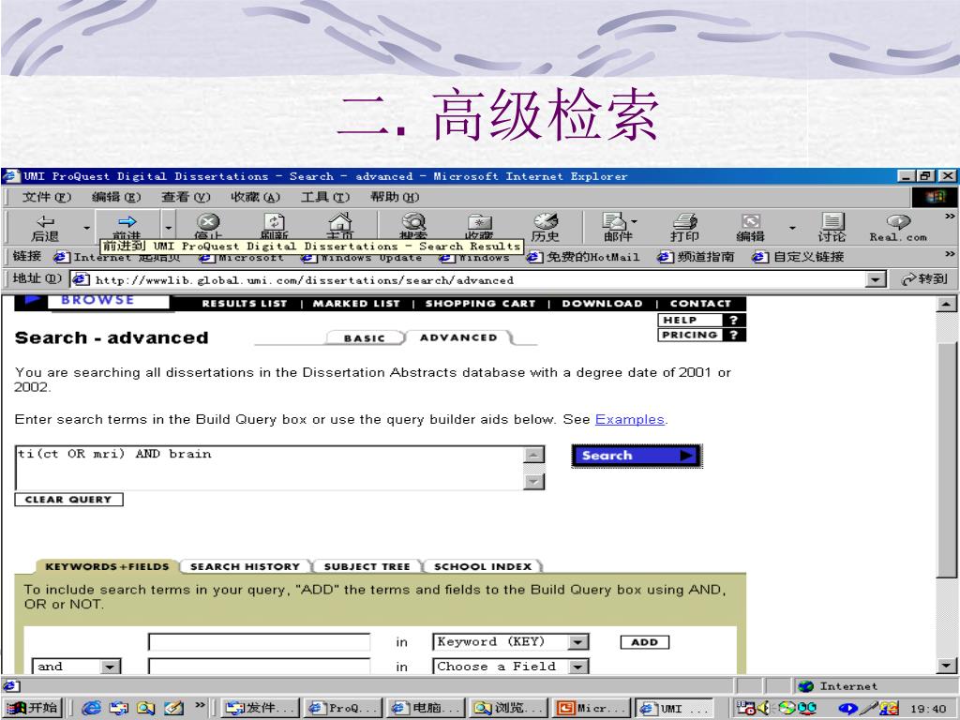Open the Favorites (收藏) toolbar icon
The image size is (960, 720).
pos(480,221)
